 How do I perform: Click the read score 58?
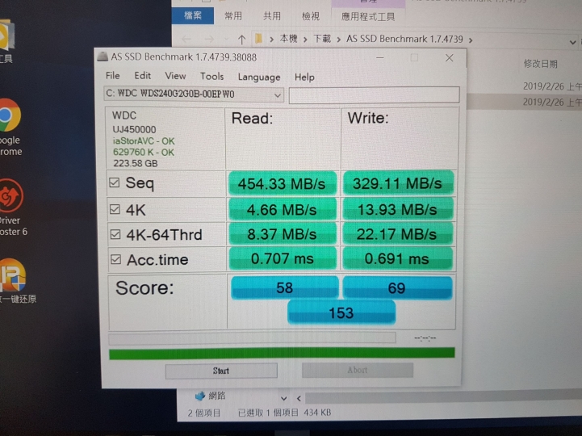285,287
